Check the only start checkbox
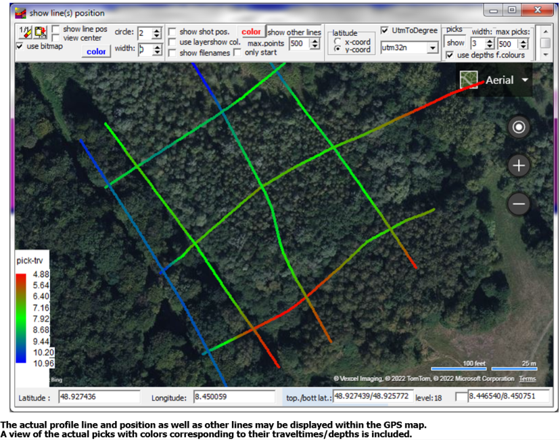The image size is (560, 440). pos(237,53)
